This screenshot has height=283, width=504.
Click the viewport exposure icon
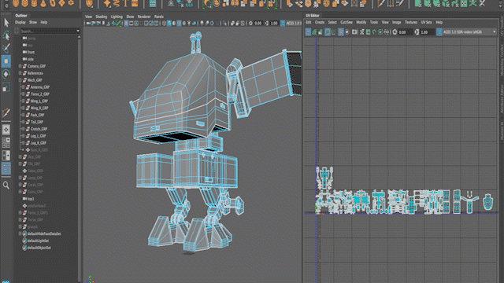click(x=250, y=23)
